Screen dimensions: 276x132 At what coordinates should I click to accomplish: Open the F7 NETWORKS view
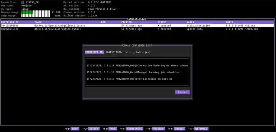click(x=198, y=129)
